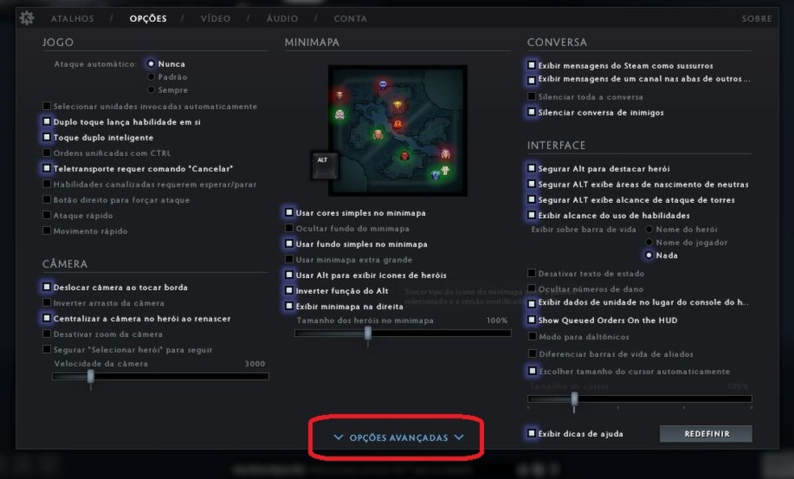This screenshot has width=794, height=479.
Task: Open the Conta tab
Action: point(350,19)
